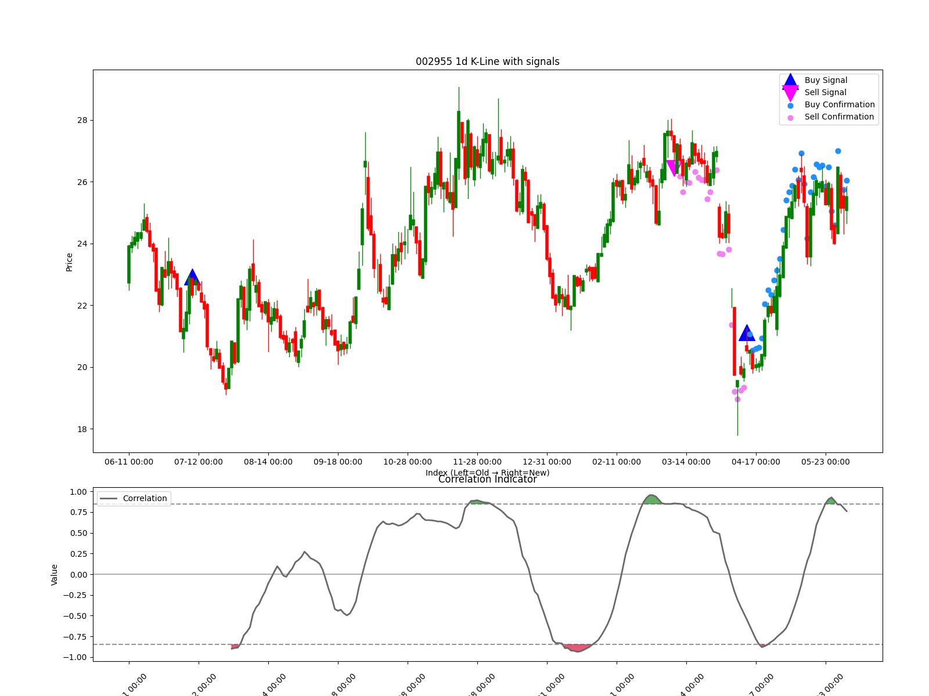
Task: Click the correlation axis tick '−0.25'
Action: [75, 595]
